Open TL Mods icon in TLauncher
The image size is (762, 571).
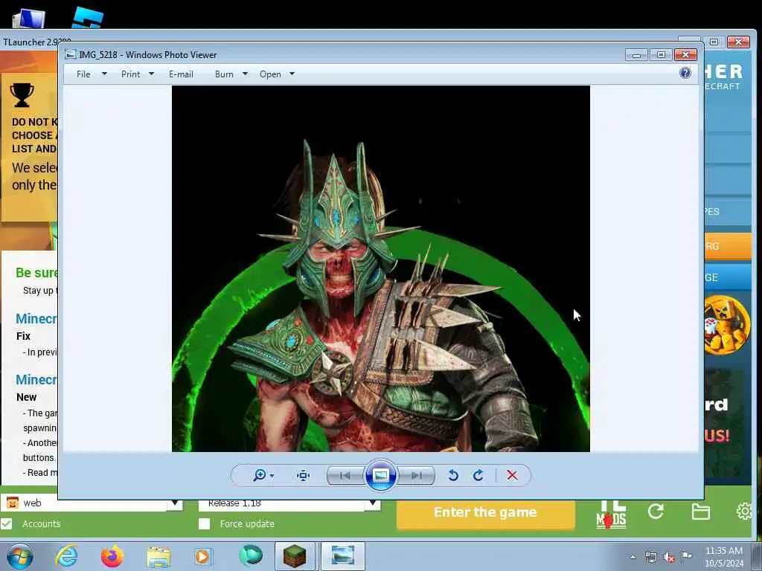[x=611, y=514]
